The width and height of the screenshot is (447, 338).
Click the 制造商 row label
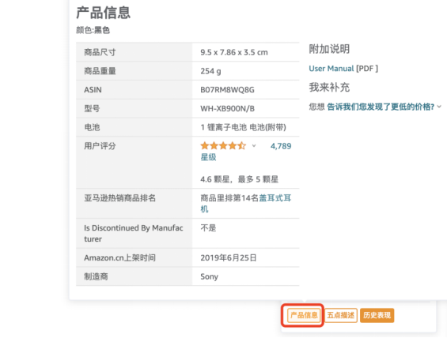click(x=96, y=276)
